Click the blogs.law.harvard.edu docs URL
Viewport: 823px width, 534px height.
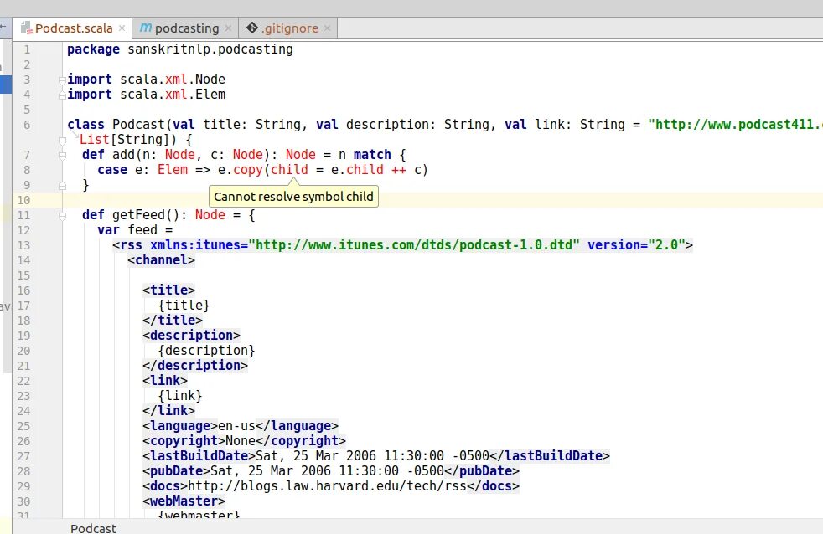[328, 485]
